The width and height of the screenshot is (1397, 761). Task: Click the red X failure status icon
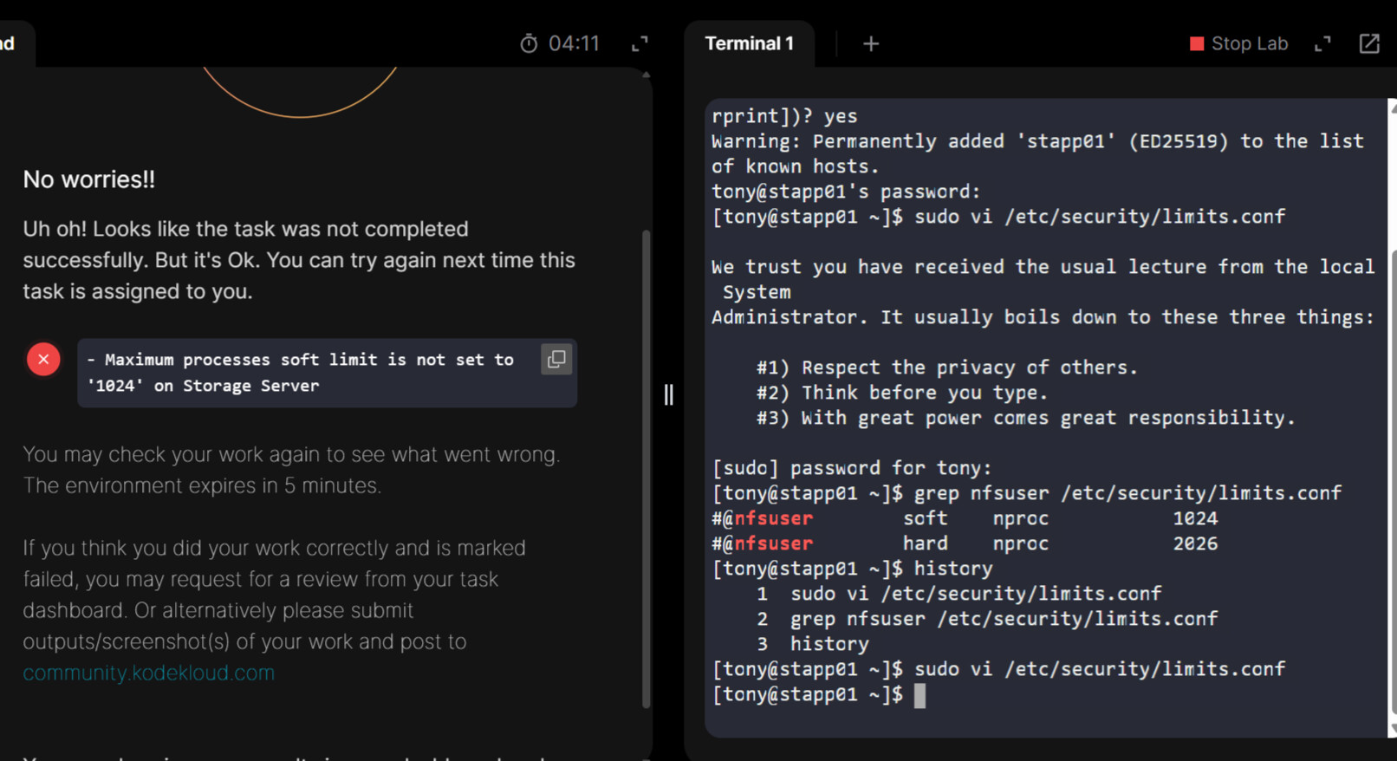pyautogui.click(x=43, y=359)
